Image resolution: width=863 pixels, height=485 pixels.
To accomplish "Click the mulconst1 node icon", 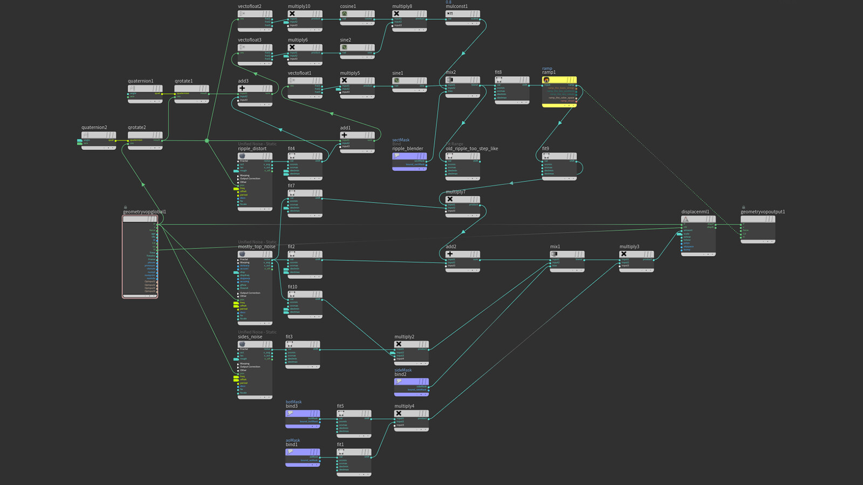I will pos(450,13).
